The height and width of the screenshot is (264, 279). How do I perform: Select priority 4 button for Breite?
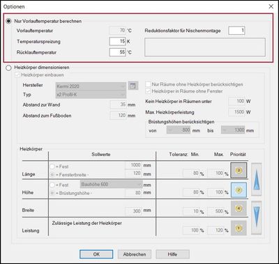click(239, 208)
